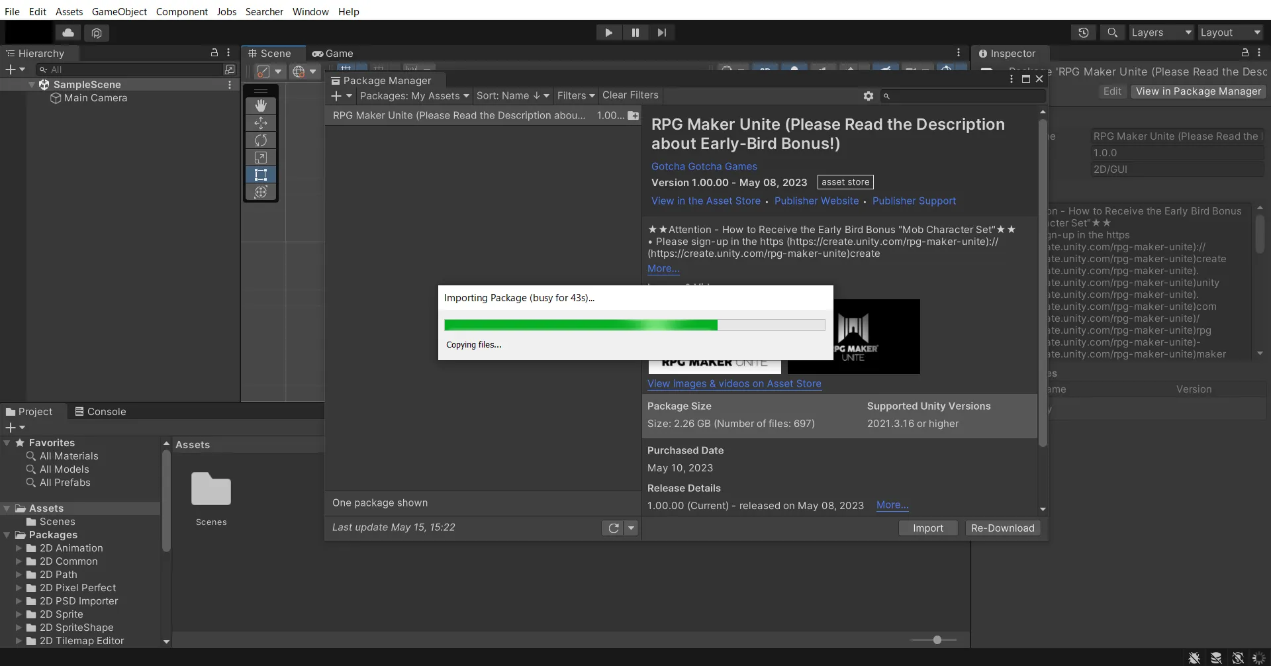Expand the 2D Animation package folder
Image resolution: width=1271 pixels, height=666 pixels.
click(19, 548)
